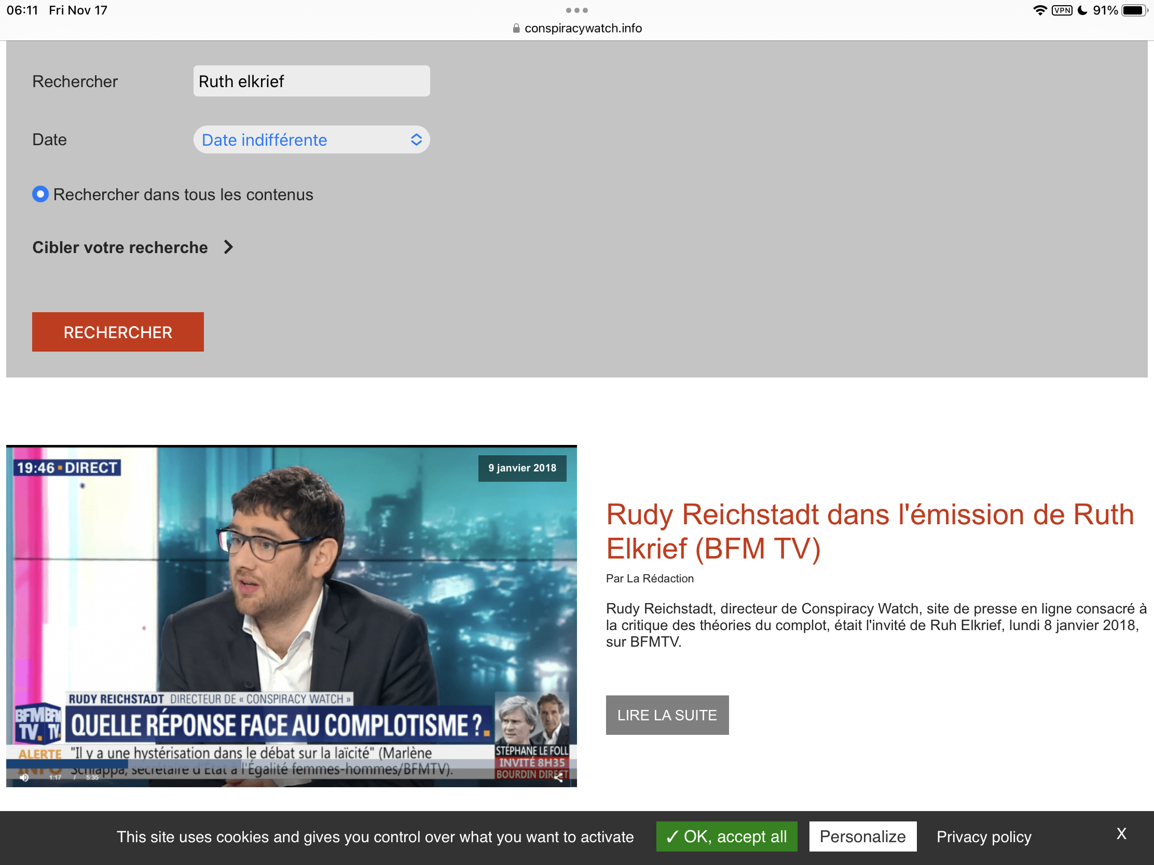Image resolution: width=1154 pixels, height=865 pixels.
Task: Tap the lock icon beside the URL
Action: [x=516, y=28]
